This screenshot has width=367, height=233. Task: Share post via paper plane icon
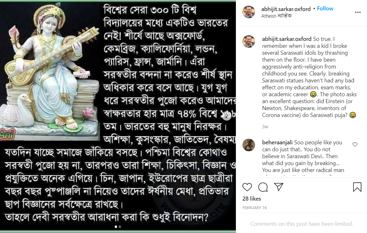[279, 187]
